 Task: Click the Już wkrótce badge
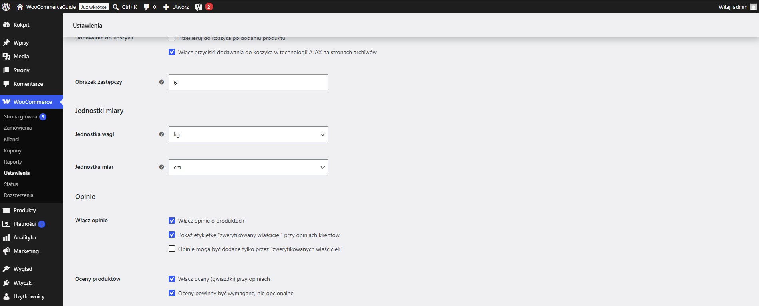pyautogui.click(x=93, y=7)
